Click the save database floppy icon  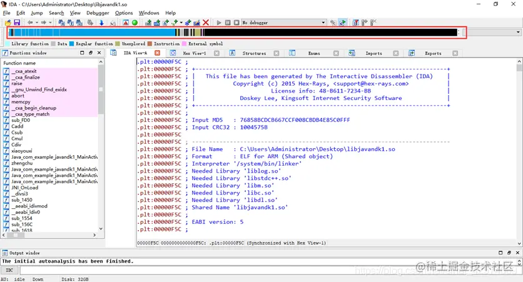(x=17, y=23)
